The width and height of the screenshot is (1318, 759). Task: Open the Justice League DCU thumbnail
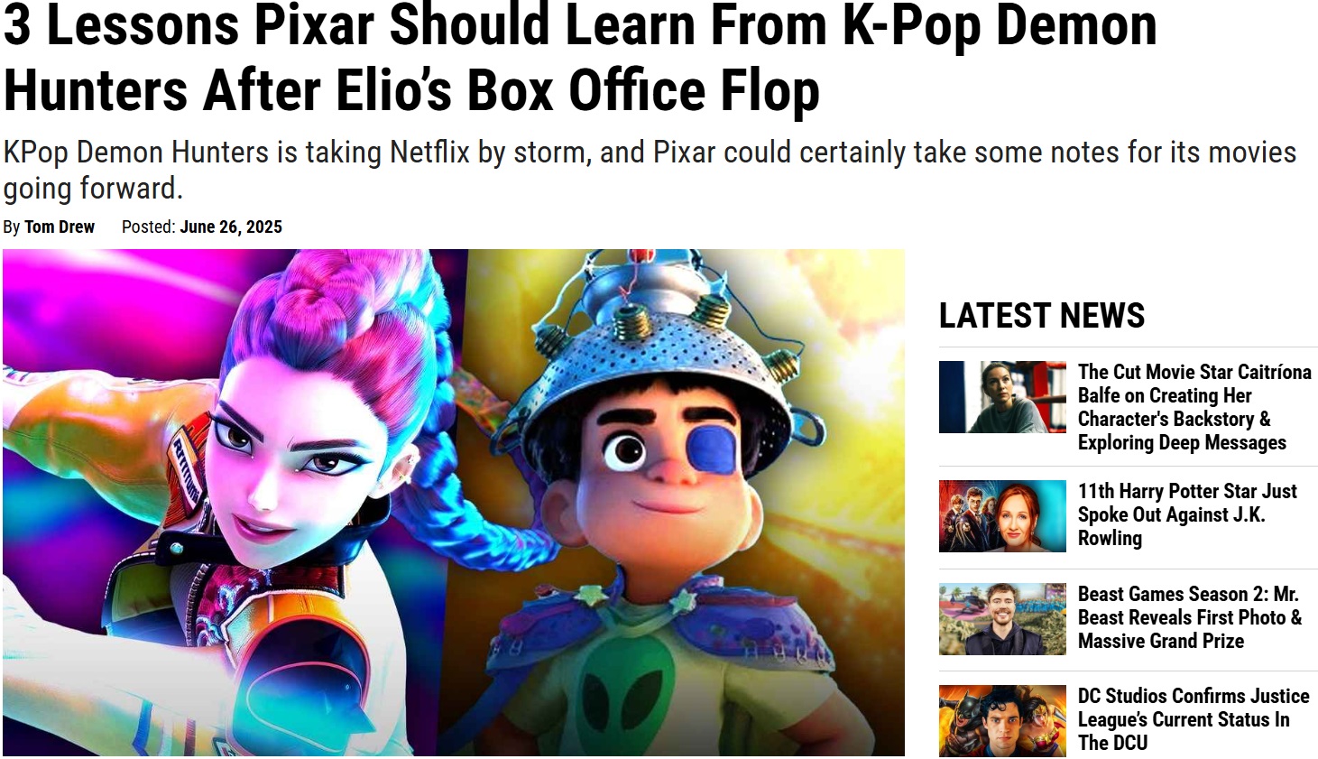pyautogui.click(x=1002, y=721)
